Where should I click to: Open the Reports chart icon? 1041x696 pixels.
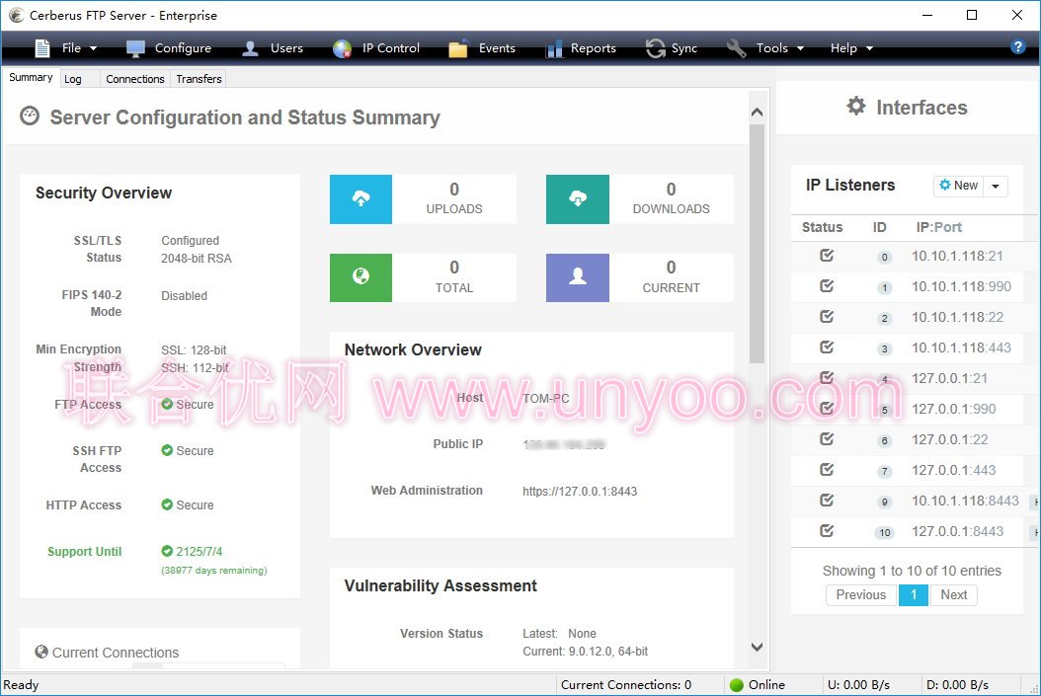pyautogui.click(x=554, y=48)
